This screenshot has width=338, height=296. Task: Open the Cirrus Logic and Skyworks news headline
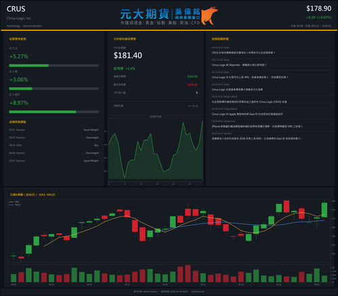tap(239, 65)
